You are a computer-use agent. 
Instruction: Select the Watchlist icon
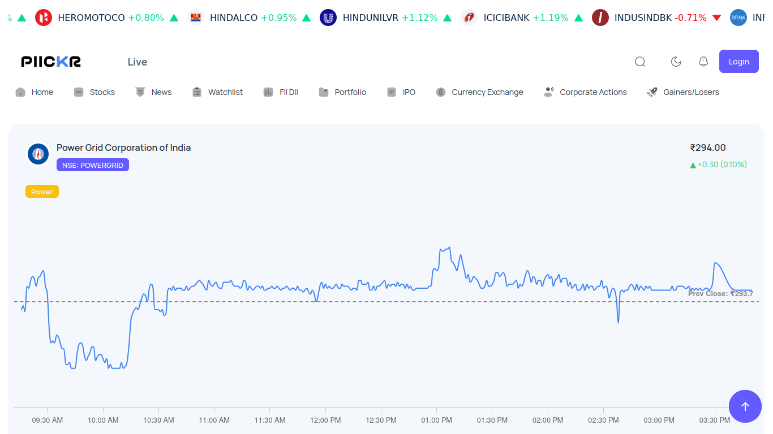click(x=197, y=92)
